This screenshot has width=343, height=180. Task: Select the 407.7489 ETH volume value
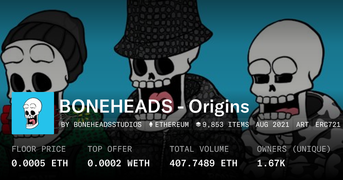click(204, 163)
